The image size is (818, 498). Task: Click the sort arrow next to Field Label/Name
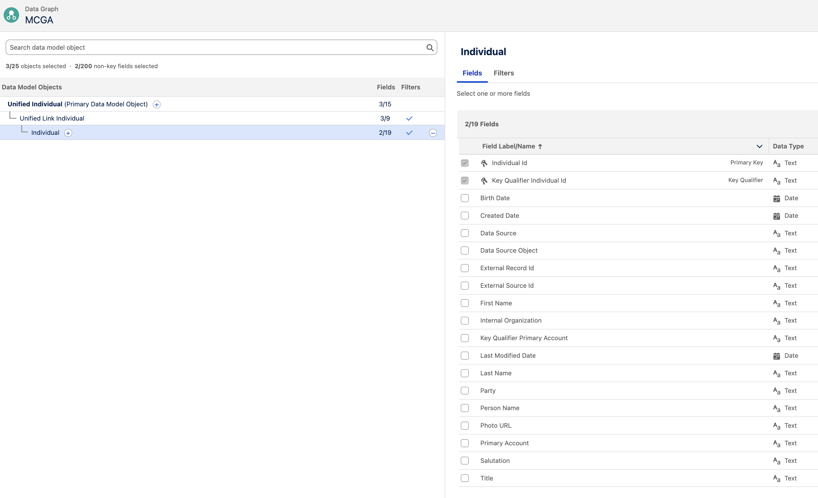pos(540,146)
